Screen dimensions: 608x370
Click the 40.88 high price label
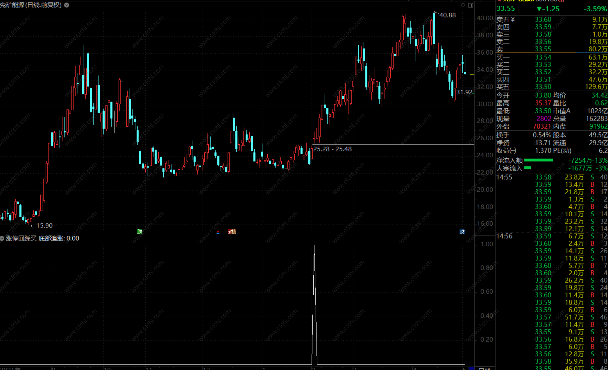tap(447, 15)
